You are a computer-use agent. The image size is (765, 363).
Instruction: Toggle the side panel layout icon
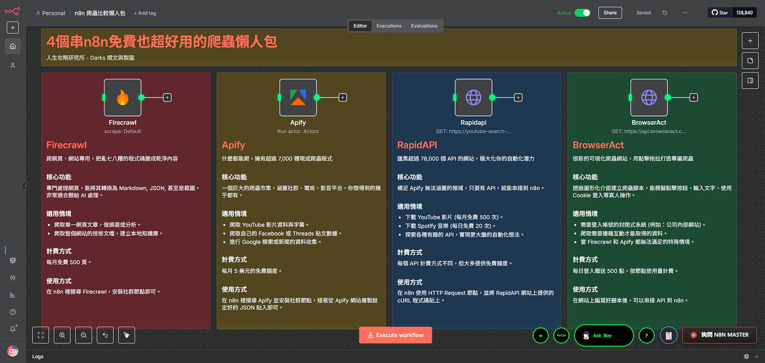click(750, 80)
